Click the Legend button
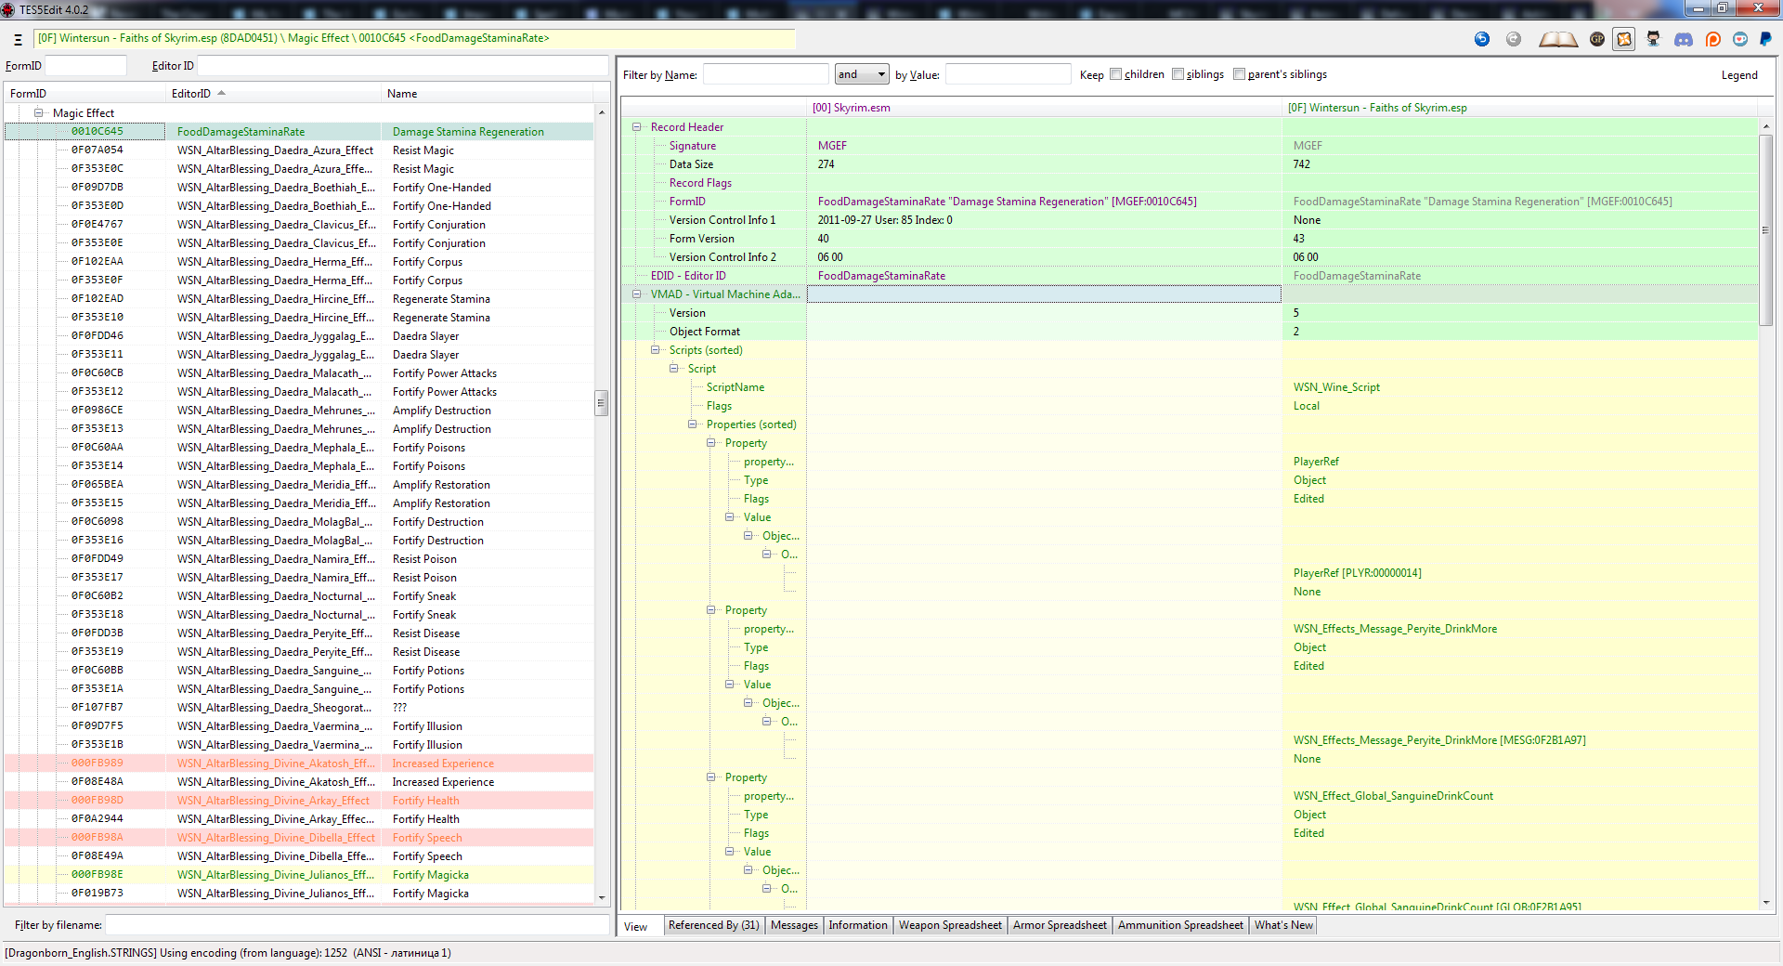This screenshot has height=966, width=1783. [1739, 75]
